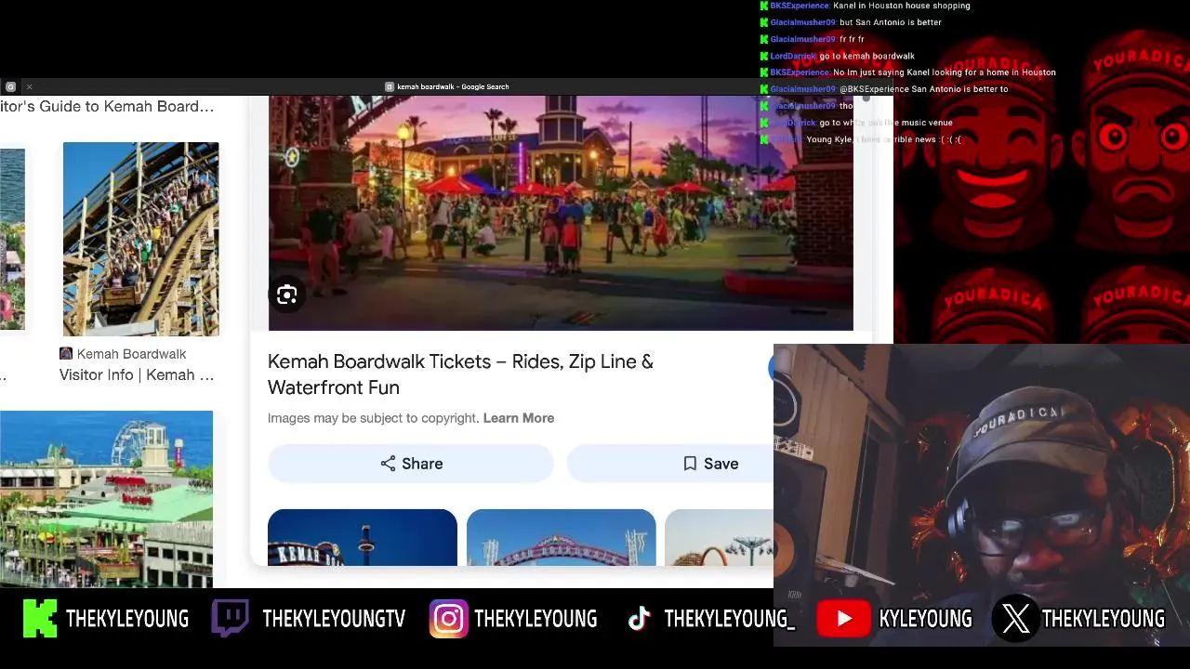Image resolution: width=1190 pixels, height=669 pixels.
Task: Open Visitor's Guide to Kemah Boardwalk result
Action: 107,107
